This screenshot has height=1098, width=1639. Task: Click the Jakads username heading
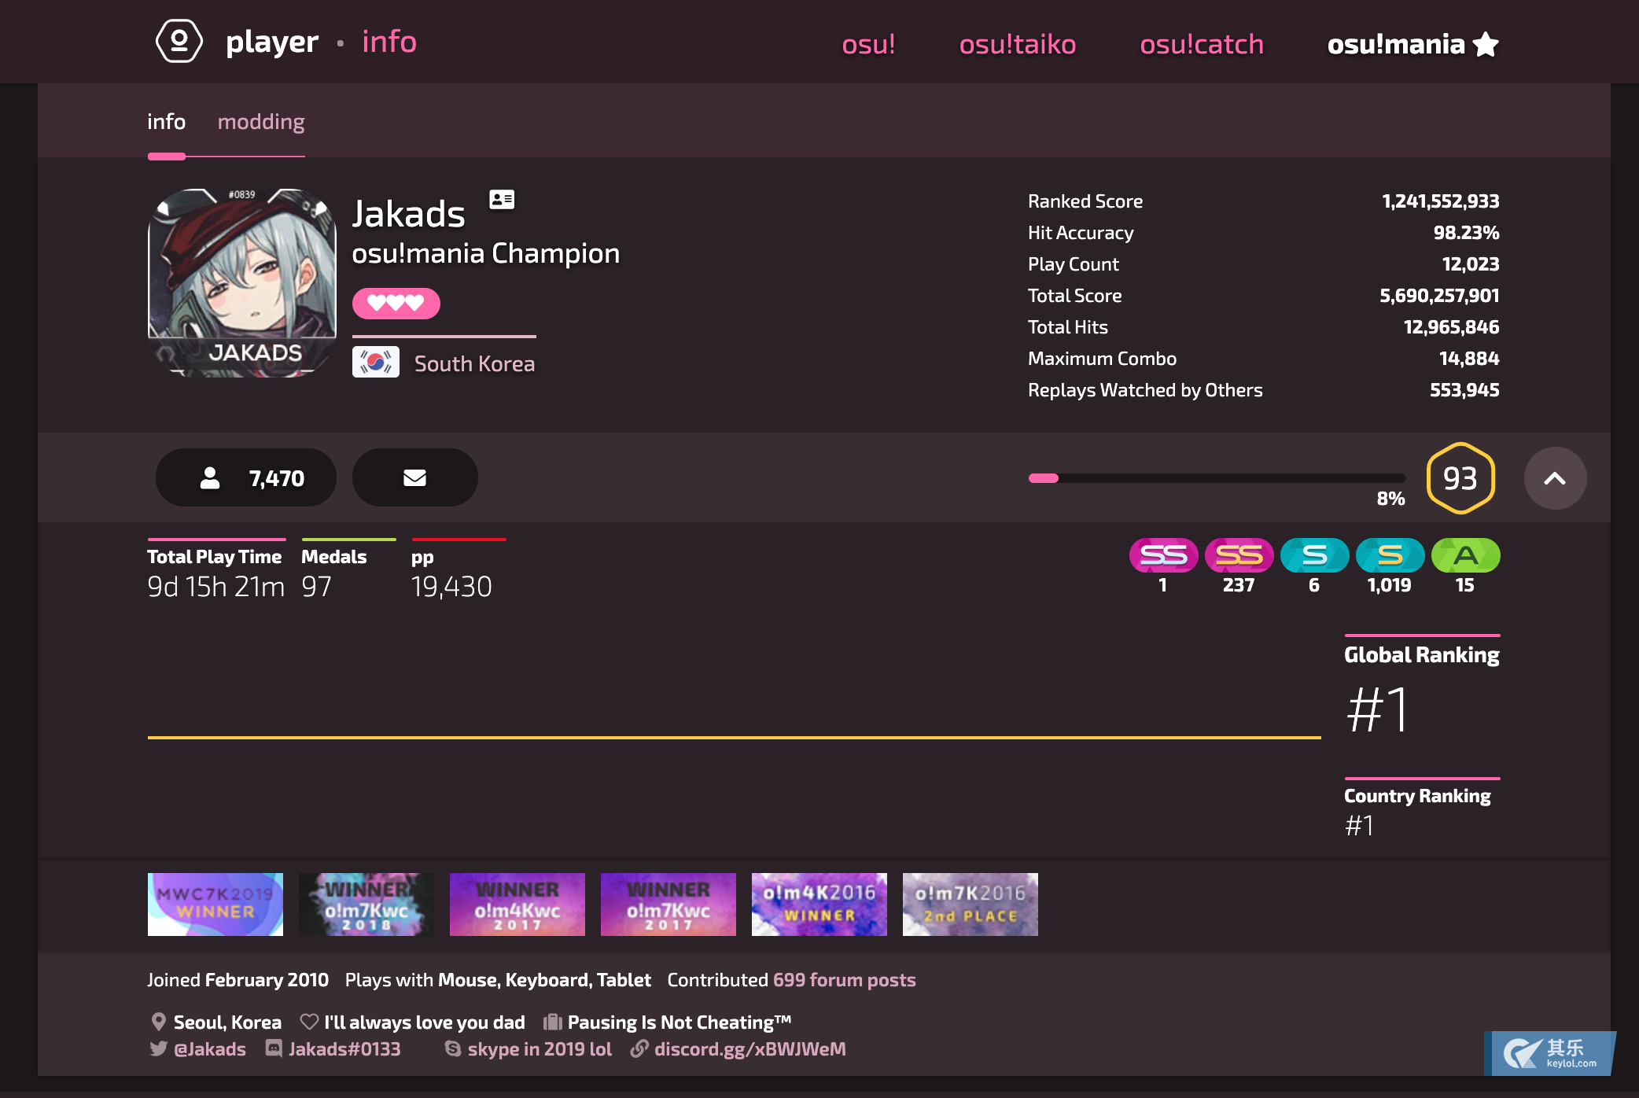pos(408,213)
